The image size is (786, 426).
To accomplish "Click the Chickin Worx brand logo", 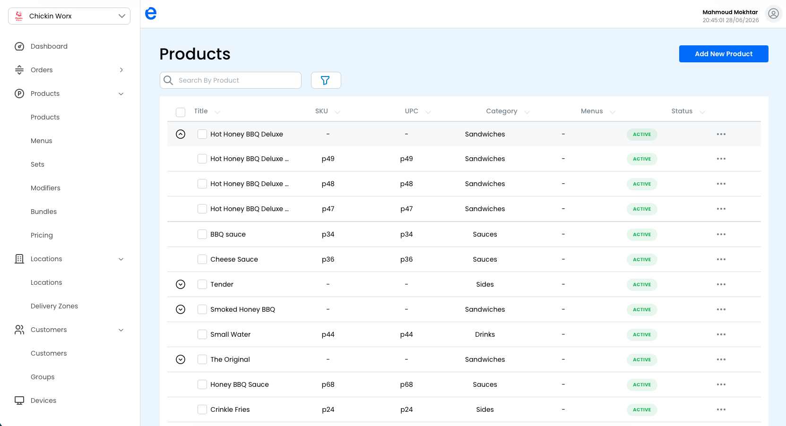I will (19, 16).
